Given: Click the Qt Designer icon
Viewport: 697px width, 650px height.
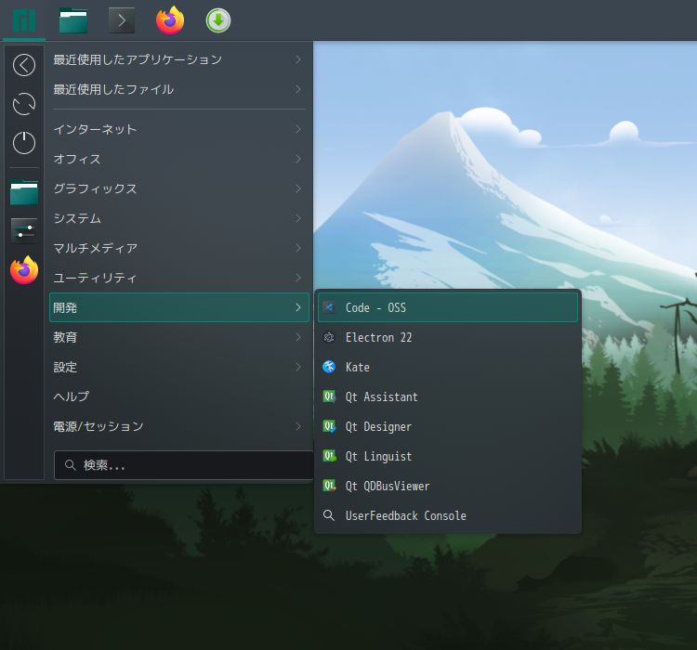Looking at the screenshot, I should 329,426.
